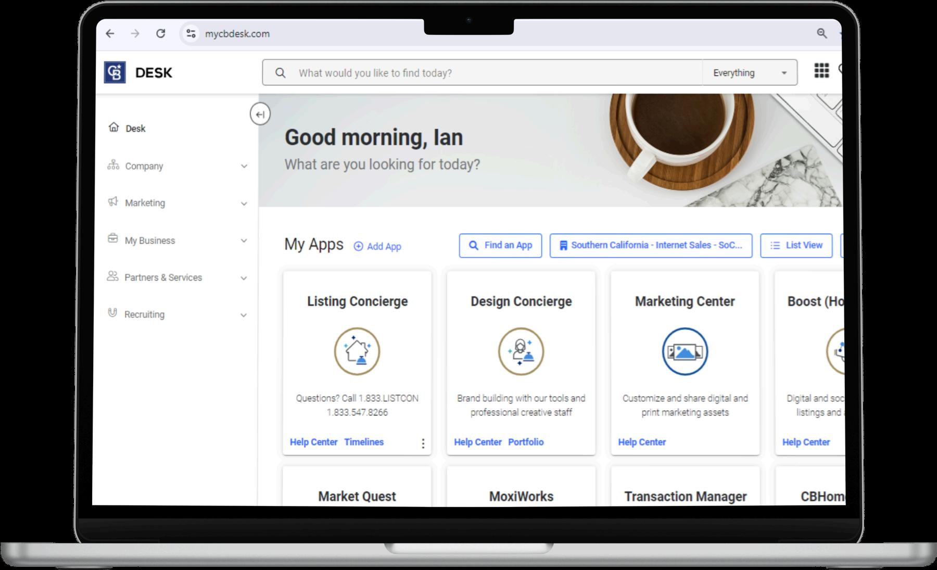937x570 pixels.
Task: Click the Good morning, Ian heading
Action: (374, 137)
